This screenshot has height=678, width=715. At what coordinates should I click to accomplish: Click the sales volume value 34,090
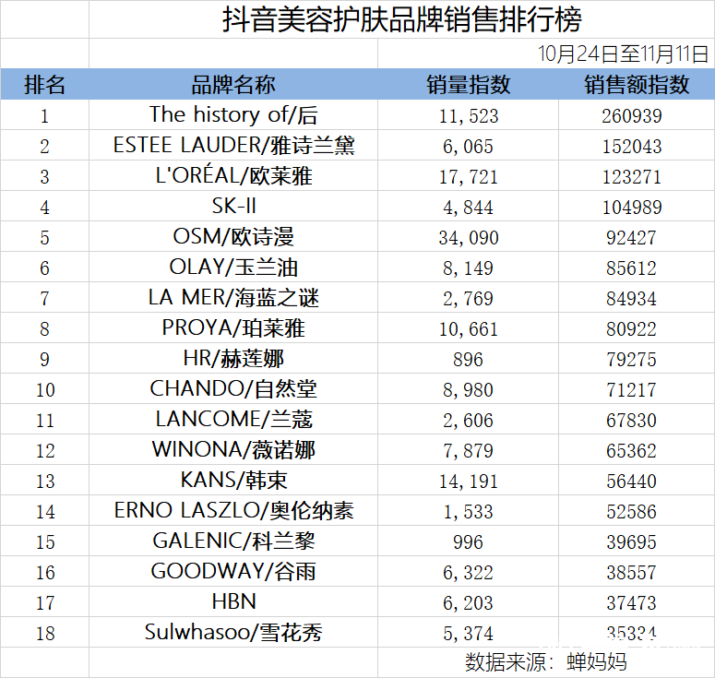tap(469, 237)
